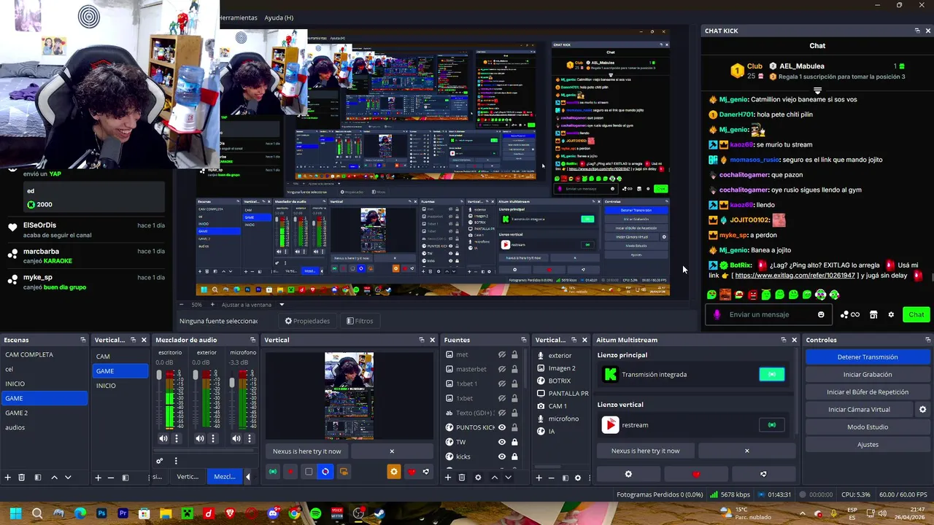934x525 pixels.
Task: Click Iniciar Grabación button
Action: pyautogui.click(x=868, y=375)
